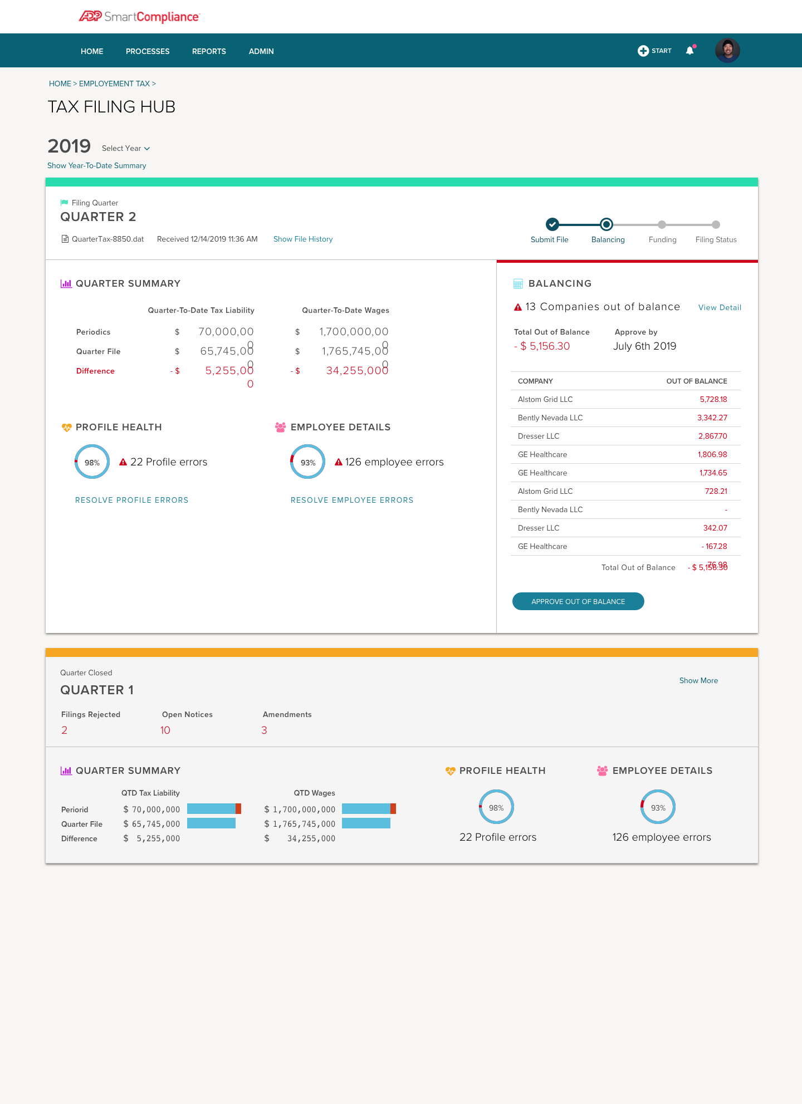
Task: Click the Quarter 1 Quarter Summary chart icon
Action: coord(66,771)
